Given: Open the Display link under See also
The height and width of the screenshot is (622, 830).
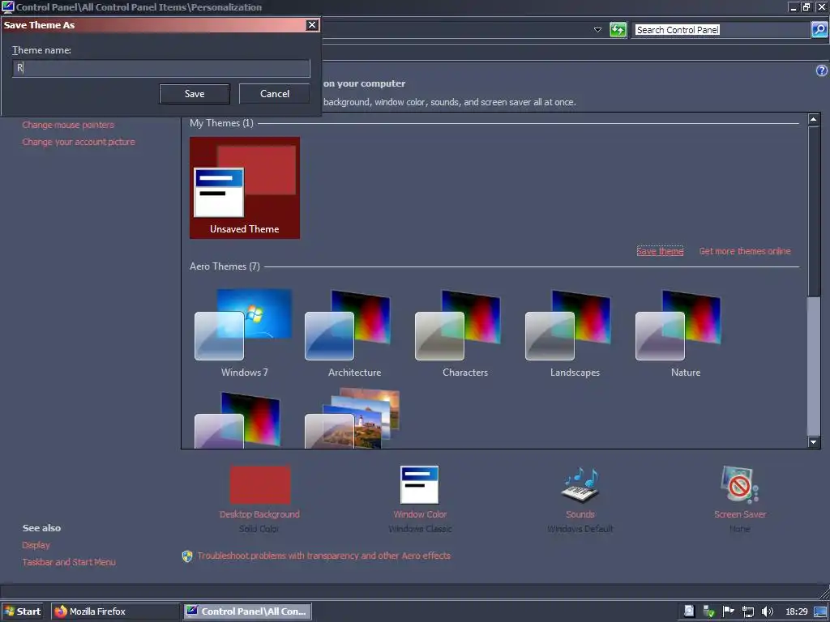Looking at the screenshot, I should pos(36,545).
